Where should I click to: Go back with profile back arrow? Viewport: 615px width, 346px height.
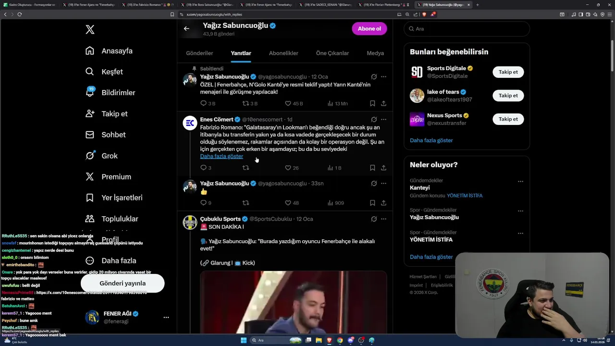click(x=186, y=29)
